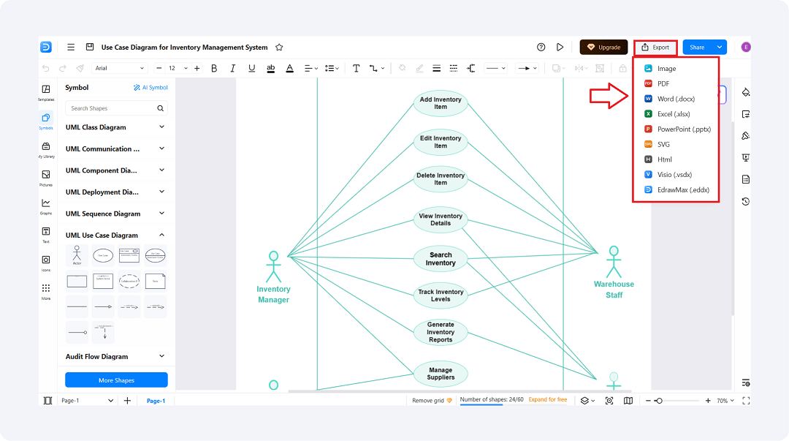
Task: Enter fullscreen mode icon
Action: click(746, 401)
